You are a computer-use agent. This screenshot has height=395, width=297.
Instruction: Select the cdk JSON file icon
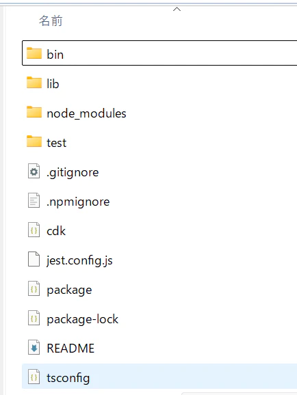coord(34,230)
